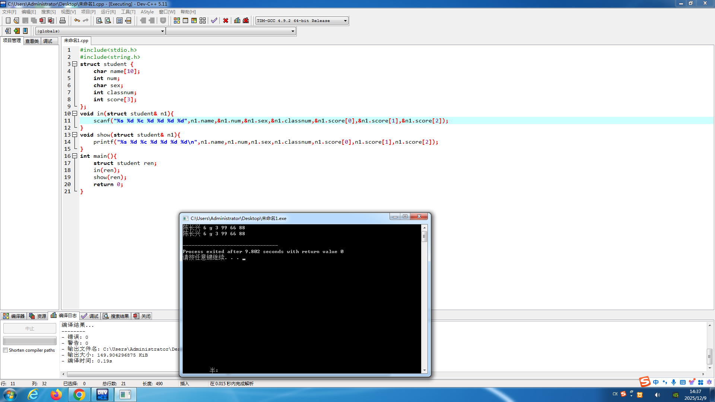Collapse the main function fold on line 16
Screen dimensions: 715x402
(75, 156)
